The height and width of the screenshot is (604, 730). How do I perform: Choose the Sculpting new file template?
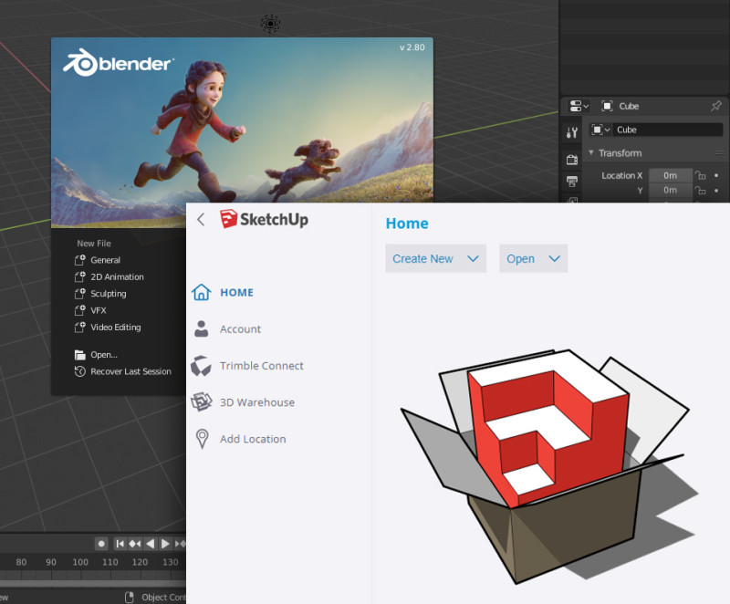(x=100, y=293)
